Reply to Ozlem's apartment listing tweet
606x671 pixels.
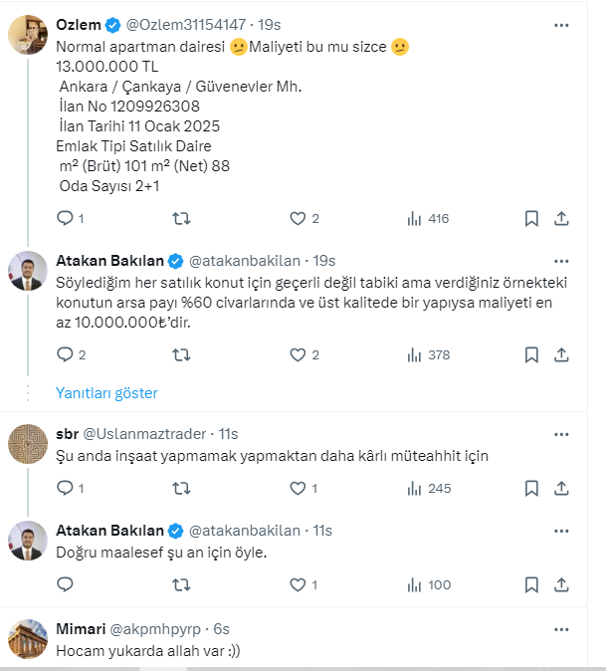pos(66,218)
